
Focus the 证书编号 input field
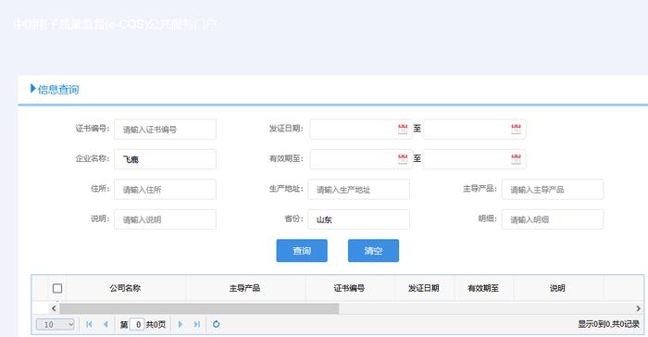(x=165, y=129)
